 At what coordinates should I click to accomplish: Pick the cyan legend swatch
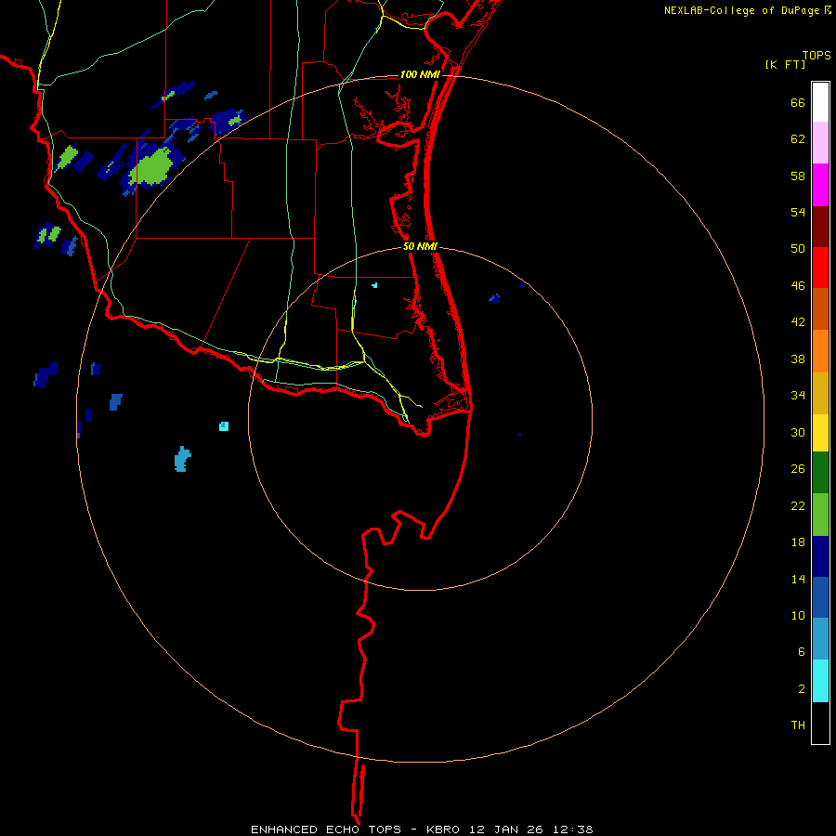tap(820, 681)
